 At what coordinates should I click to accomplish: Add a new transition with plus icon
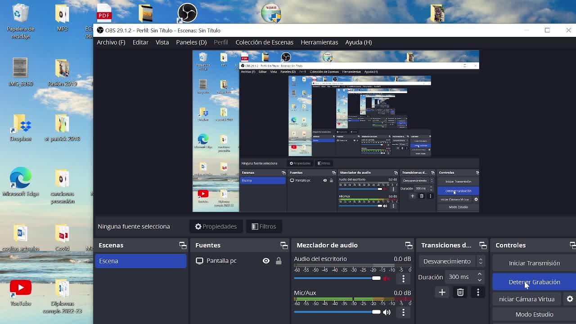442,292
